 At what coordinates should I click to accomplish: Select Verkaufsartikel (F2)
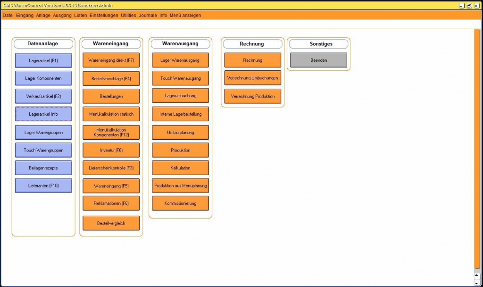[x=43, y=96]
